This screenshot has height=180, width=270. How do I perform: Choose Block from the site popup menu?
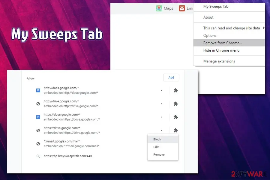click(x=163, y=139)
